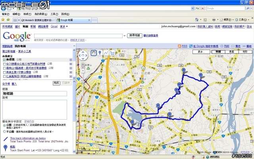This screenshot has height=159, width=254.
Task: Click the map list scrollbar down arrow
Action: point(74,78)
